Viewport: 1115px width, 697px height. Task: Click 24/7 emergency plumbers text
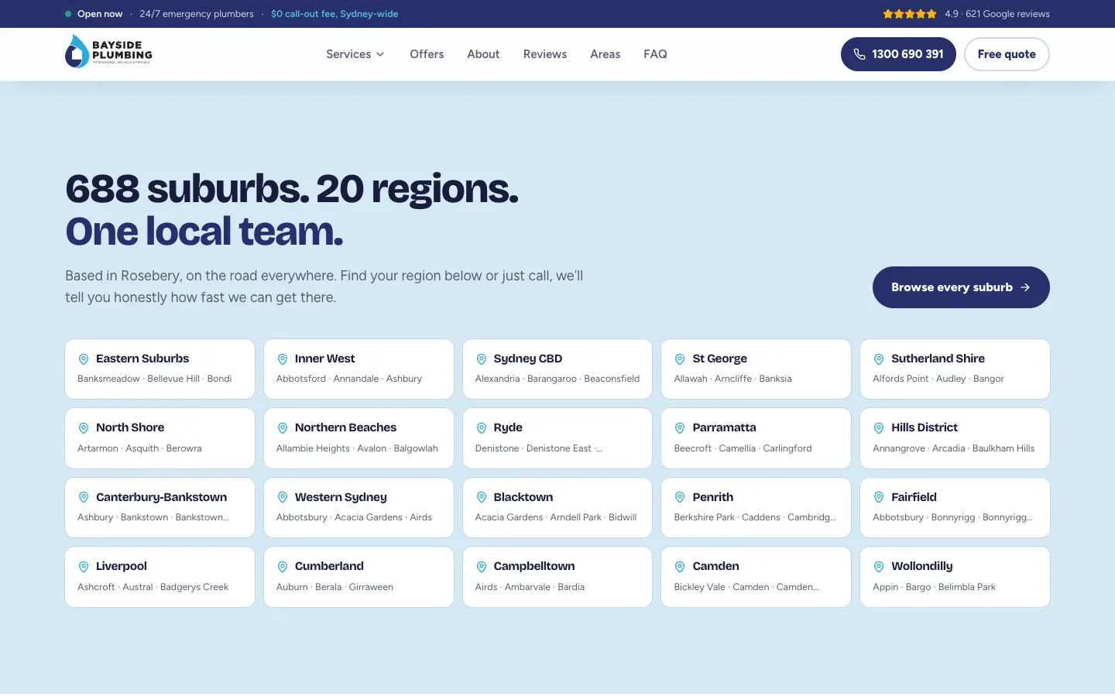[197, 14]
